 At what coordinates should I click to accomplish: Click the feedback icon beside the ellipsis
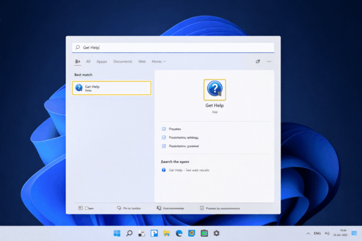click(258, 61)
